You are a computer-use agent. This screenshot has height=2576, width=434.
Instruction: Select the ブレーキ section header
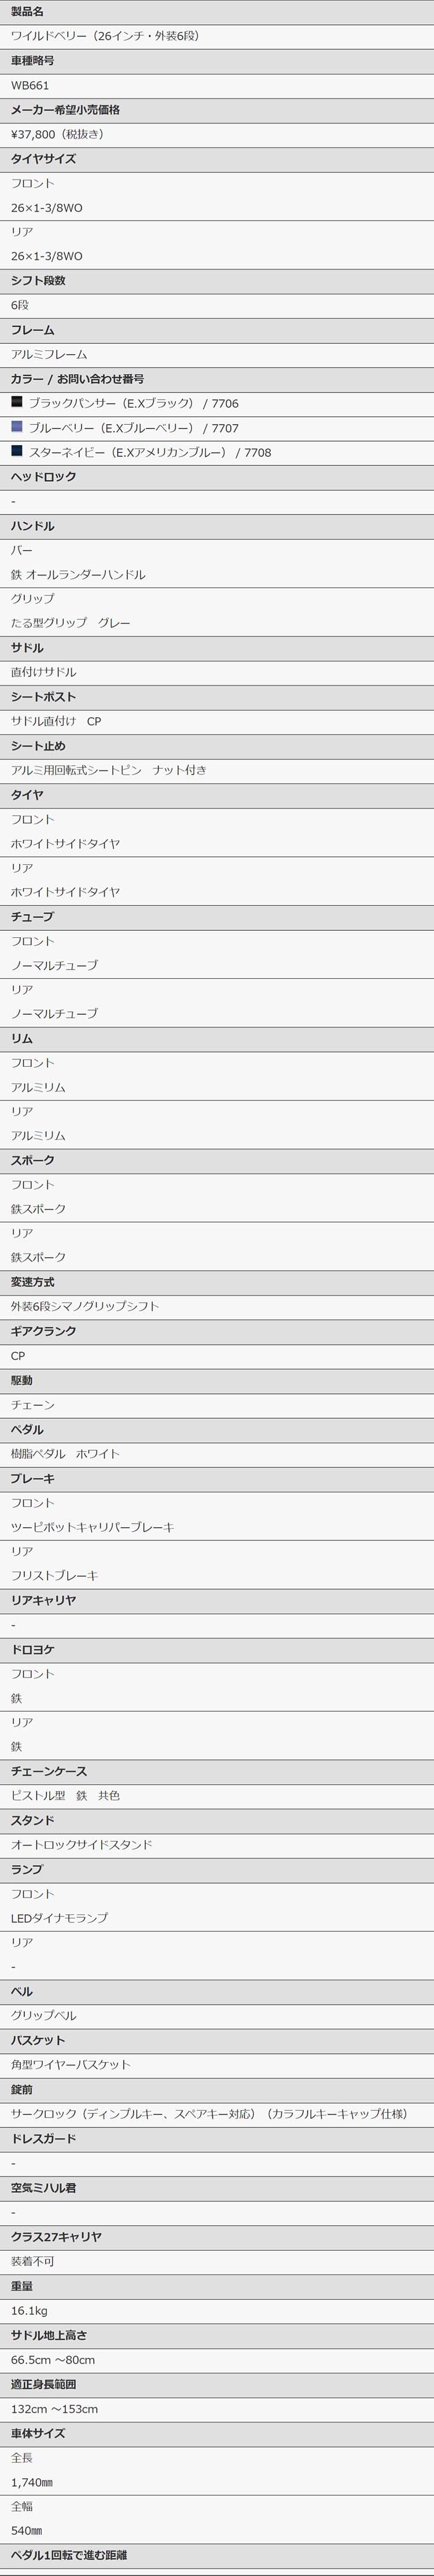click(x=217, y=1478)
